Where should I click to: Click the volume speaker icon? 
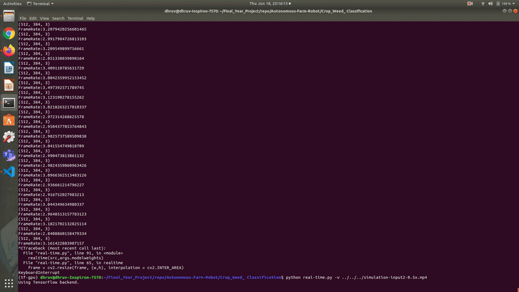click(490, 4)
